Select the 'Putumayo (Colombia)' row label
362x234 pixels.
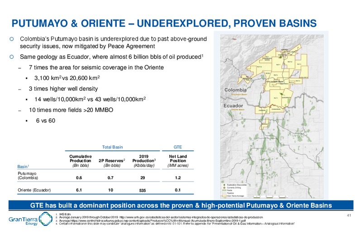[28, 176]
